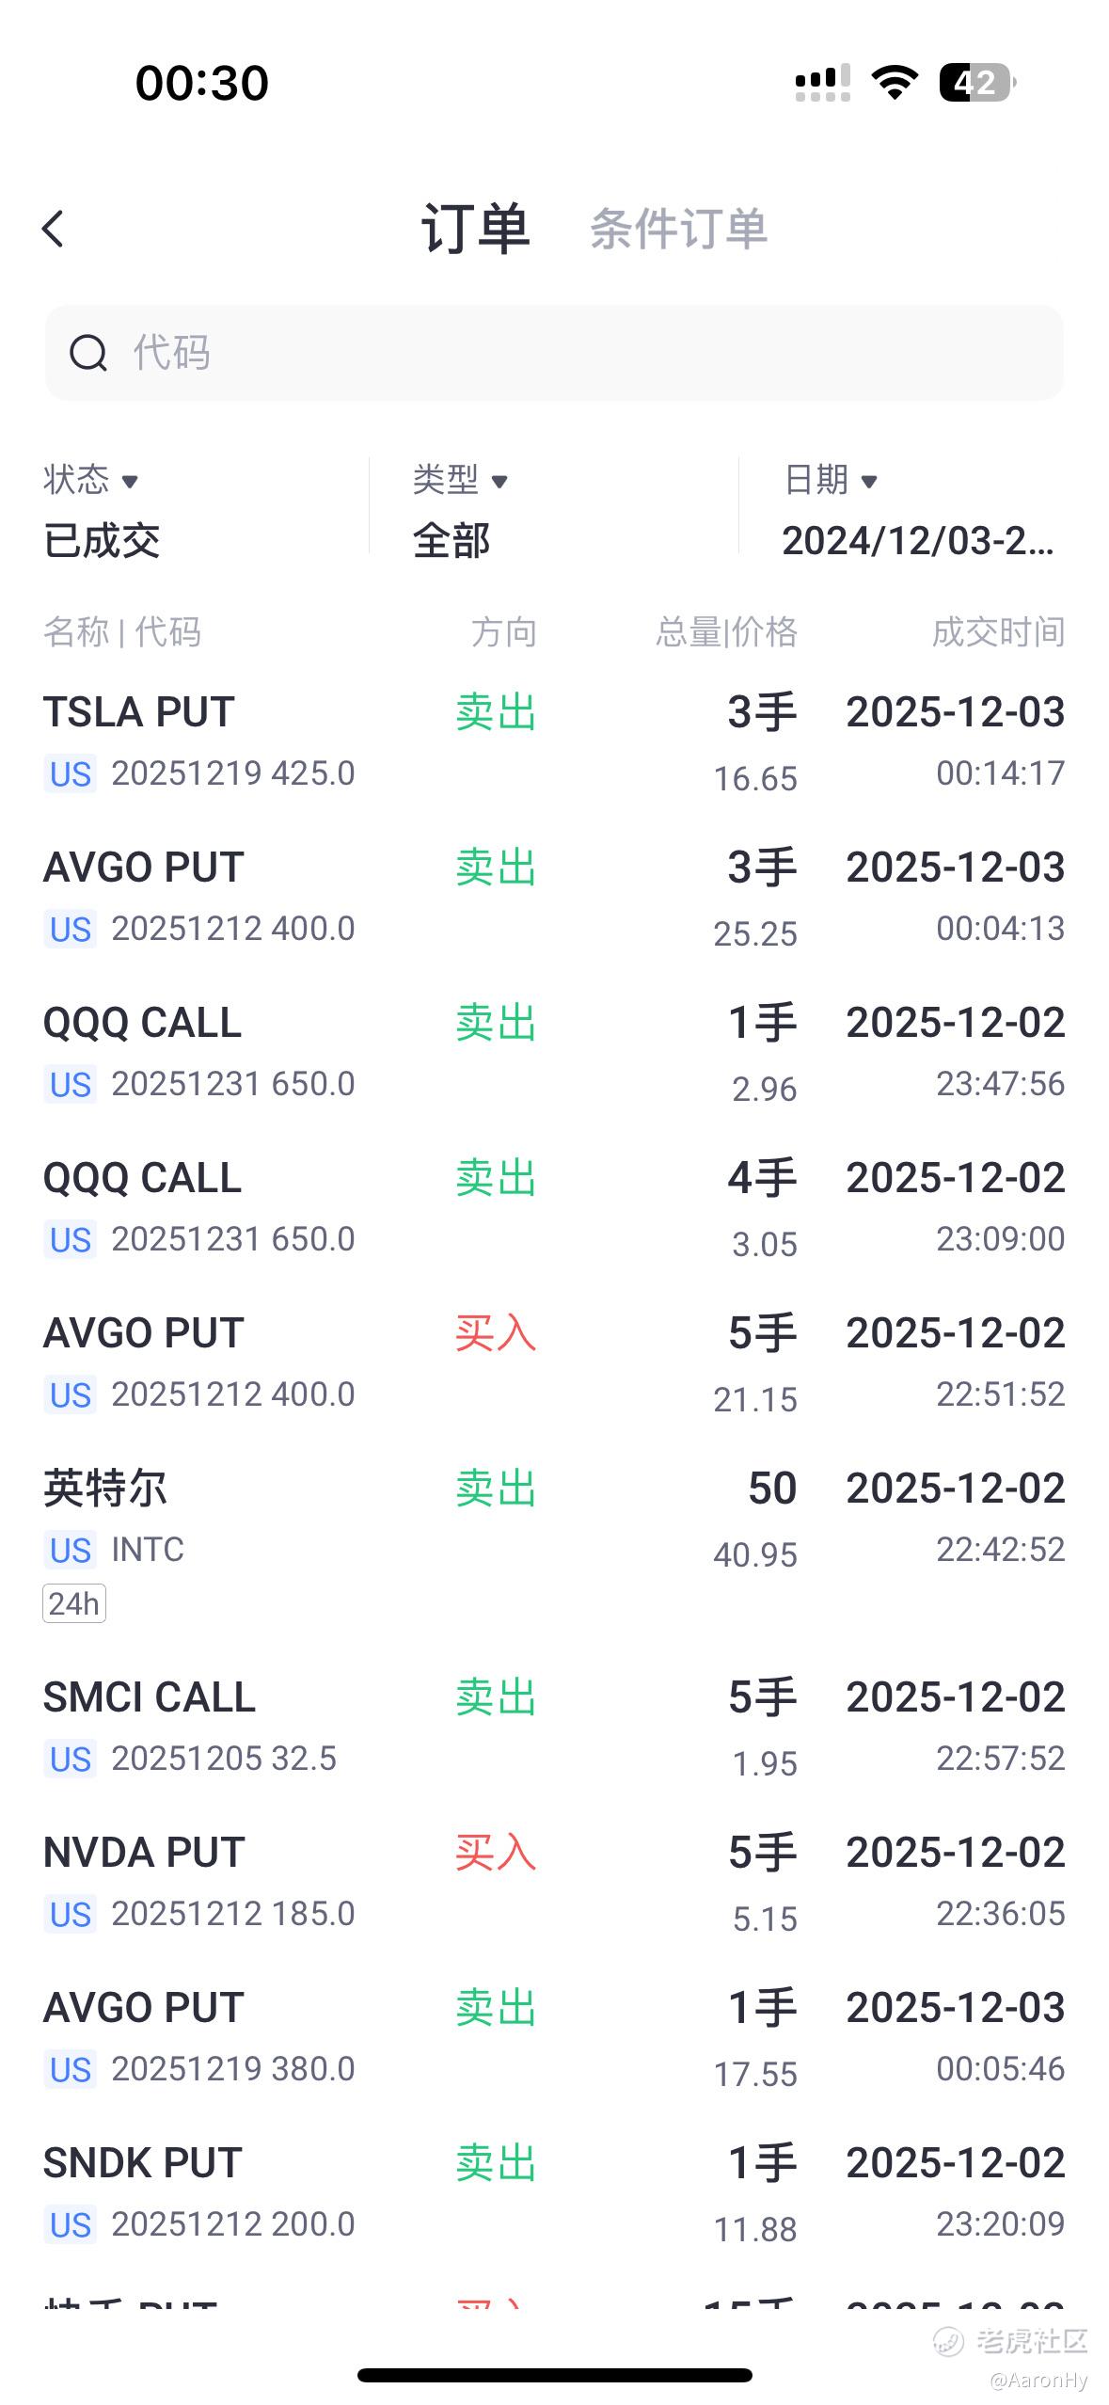Image resolution: width=1109 pixels, height=2405 pixels.
Task: Tap the US market tag for TSLA PUT
Action: point(71,774)
